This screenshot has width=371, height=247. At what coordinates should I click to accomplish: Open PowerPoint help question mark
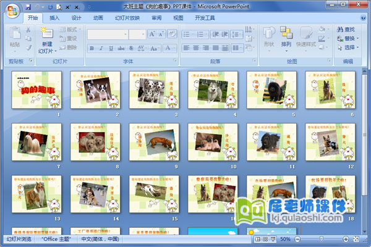[x=364, y=18]
